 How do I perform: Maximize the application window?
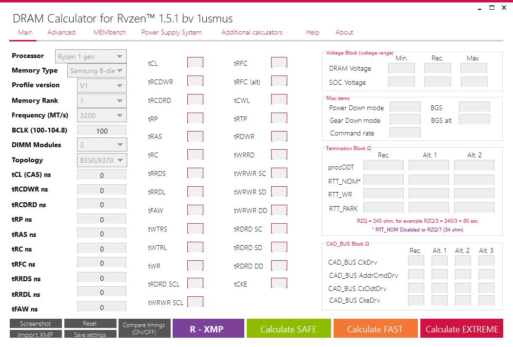pos(492,7)
